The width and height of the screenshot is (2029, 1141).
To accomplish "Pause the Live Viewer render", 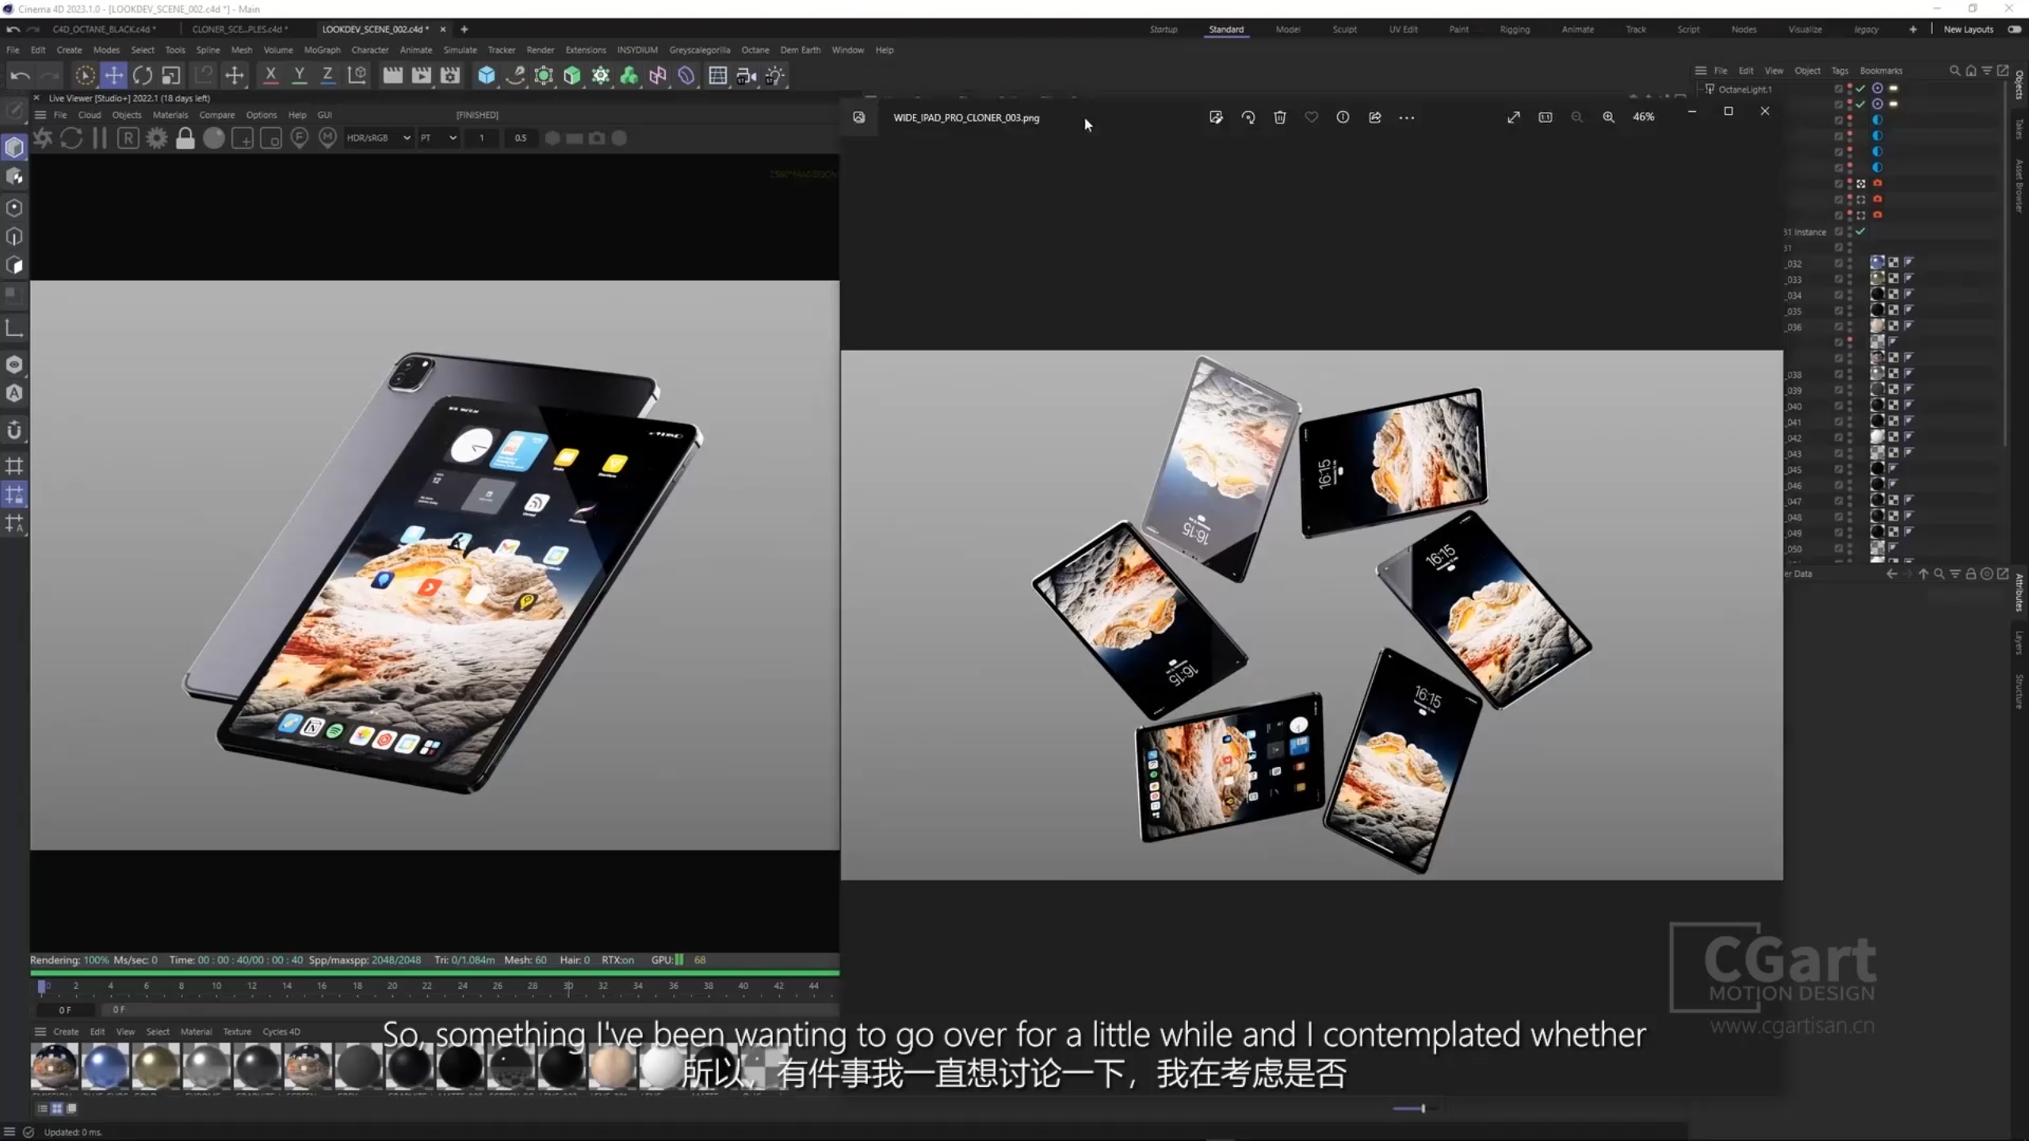I will click(x=100, y=138).
